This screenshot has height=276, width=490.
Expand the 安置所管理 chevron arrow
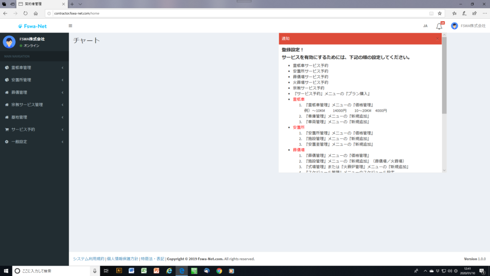click(63, 80)
